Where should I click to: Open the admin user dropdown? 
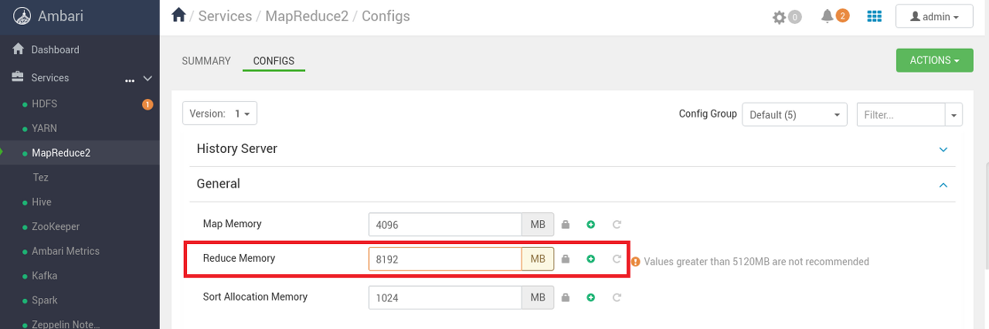[934, 16]
